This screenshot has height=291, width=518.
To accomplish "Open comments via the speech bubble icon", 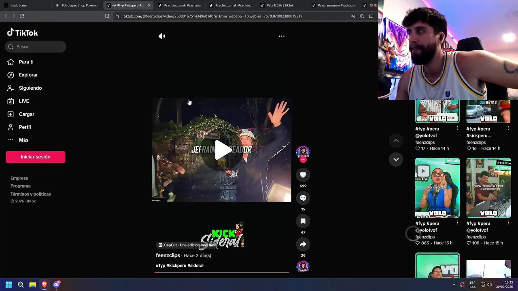I will 303,198.
